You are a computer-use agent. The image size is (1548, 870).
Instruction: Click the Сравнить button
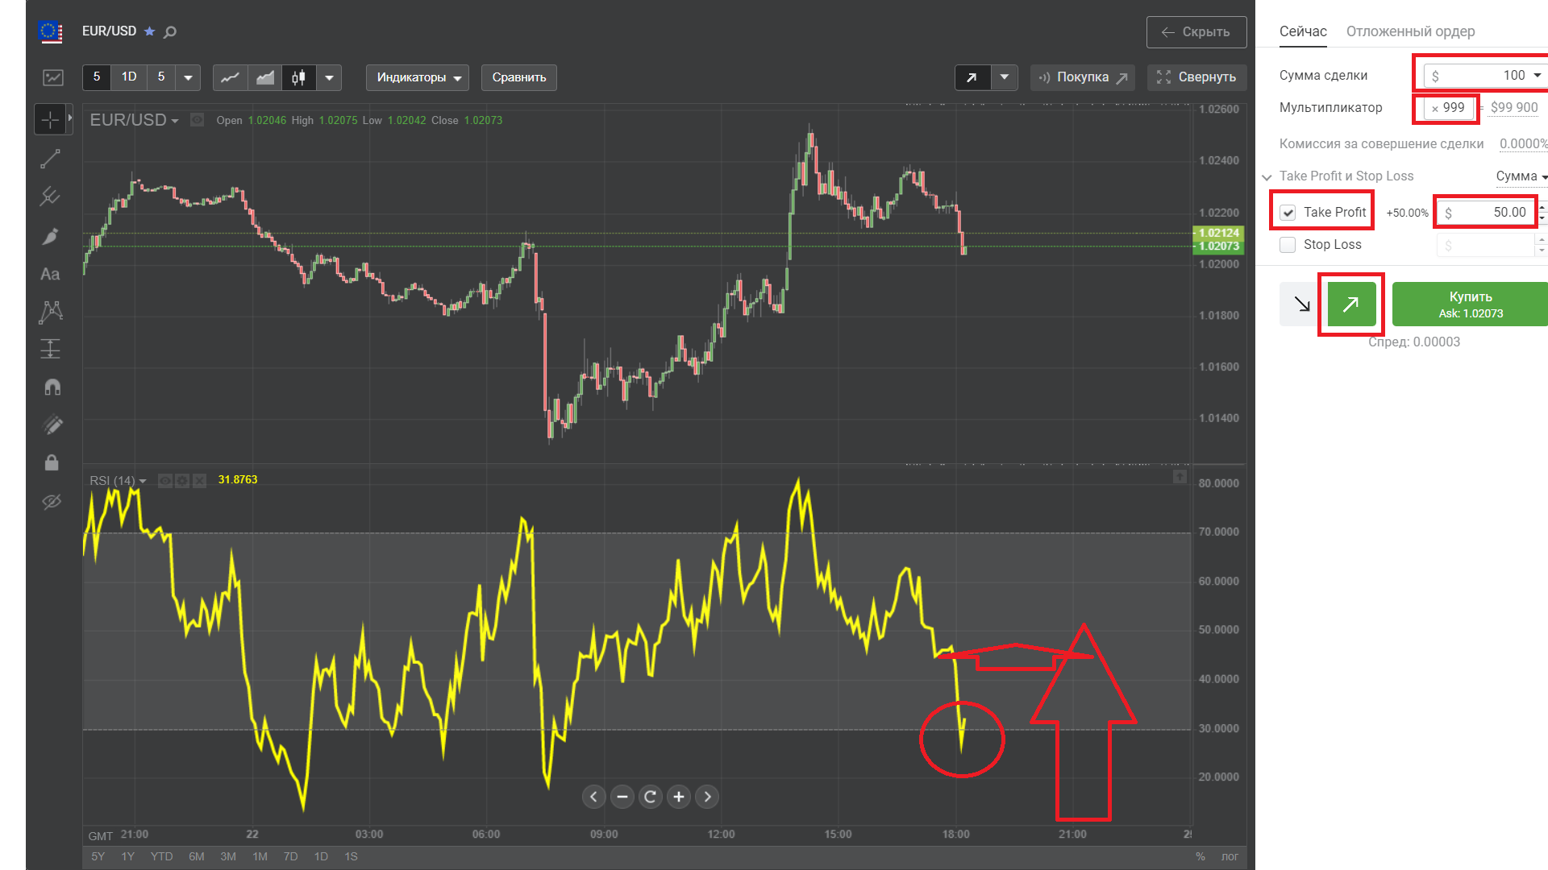click(x=518, y=77)
